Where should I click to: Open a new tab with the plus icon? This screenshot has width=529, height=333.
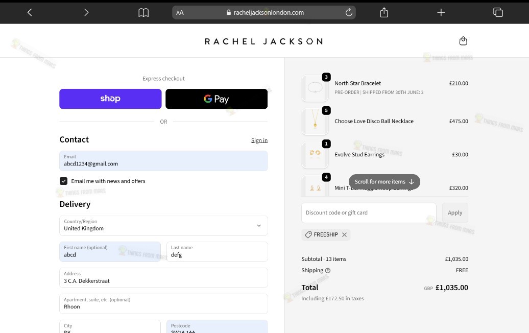click(441, 12)
